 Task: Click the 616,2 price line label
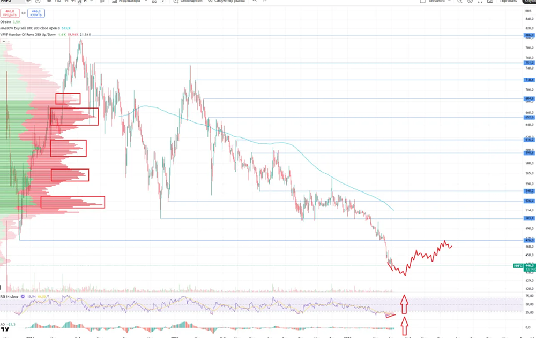click(x=529, y=140)
